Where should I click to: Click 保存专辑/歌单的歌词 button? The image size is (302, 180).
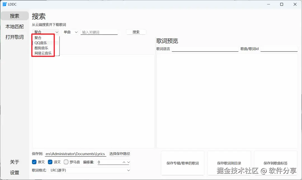[x=183, y=163]
